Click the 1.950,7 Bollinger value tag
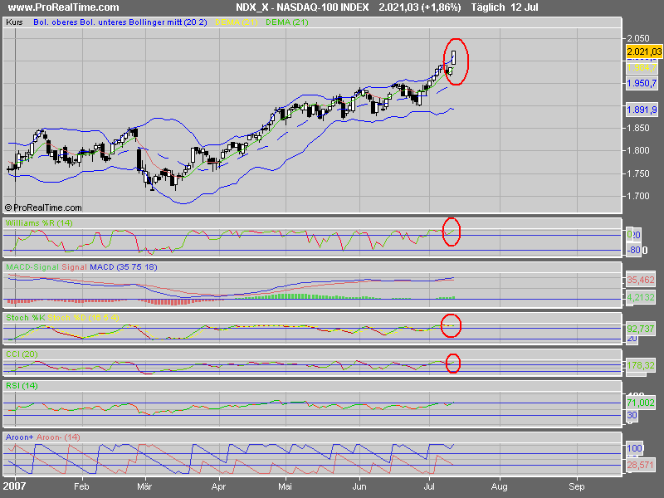The height and width of the screenshot is (498, 664). click(642, 83)
